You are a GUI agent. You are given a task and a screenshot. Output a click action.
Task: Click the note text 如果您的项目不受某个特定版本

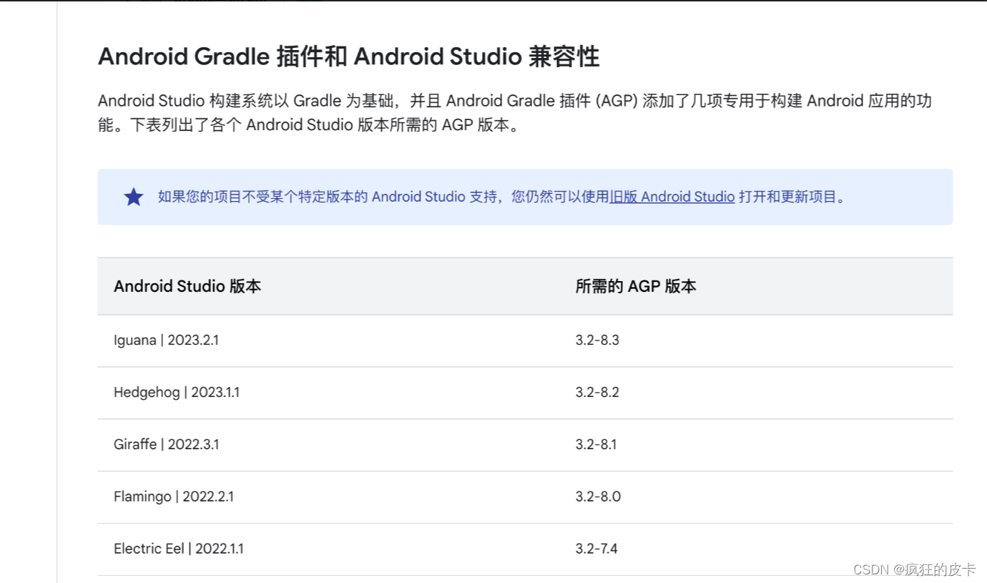tap(502, 197)
